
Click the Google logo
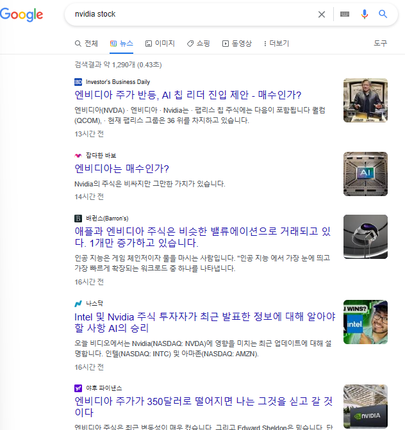pos(21,14)
